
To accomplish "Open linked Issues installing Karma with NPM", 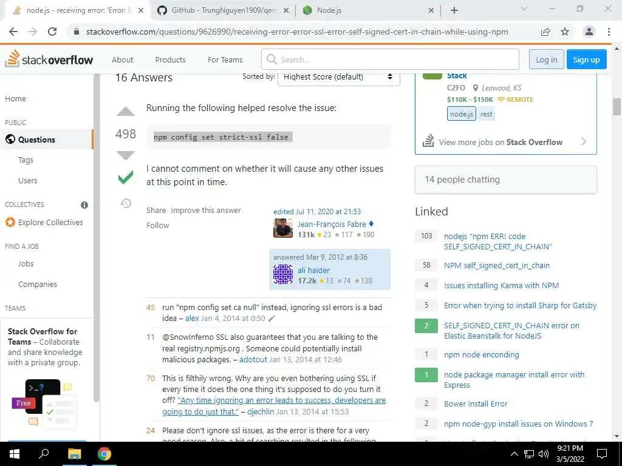I will (501, 285).
